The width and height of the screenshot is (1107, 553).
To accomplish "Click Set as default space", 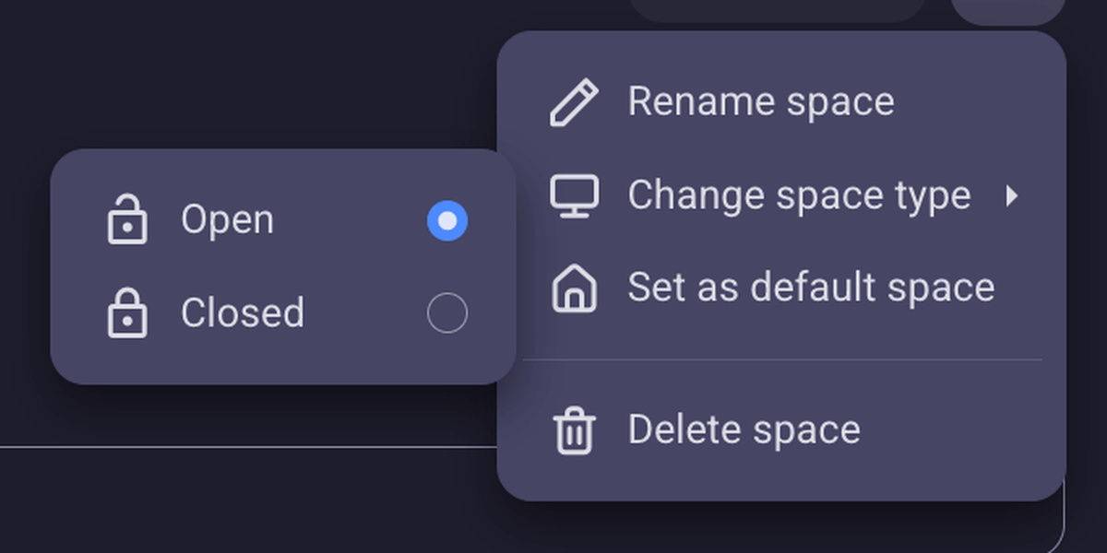I will point(811,288).
